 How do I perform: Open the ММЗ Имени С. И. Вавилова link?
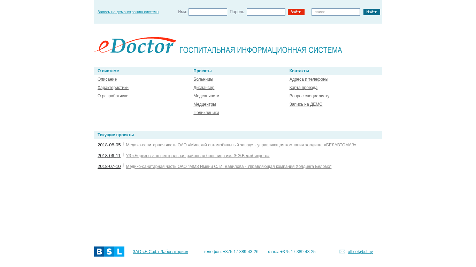[229, 167]
